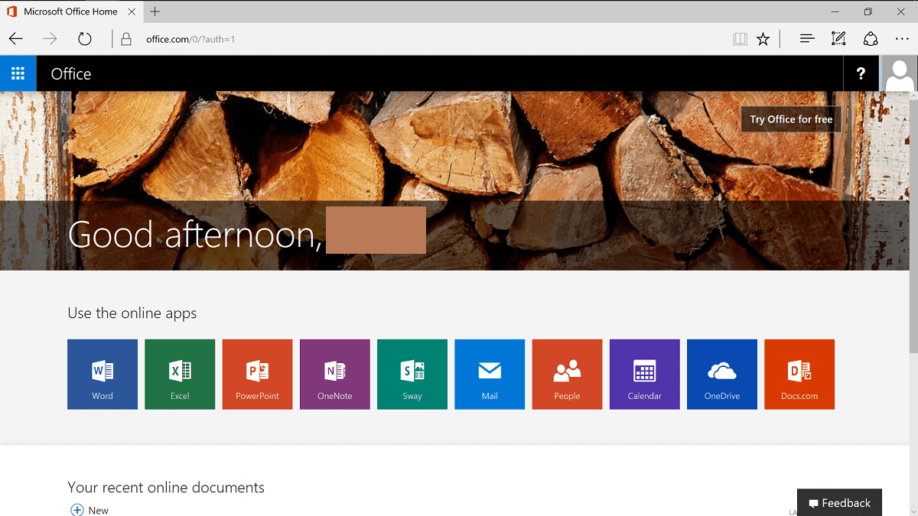This screenshot has width=918, height=516.
Task: Open the Edge Hub icon
Action: pos(807,39)
